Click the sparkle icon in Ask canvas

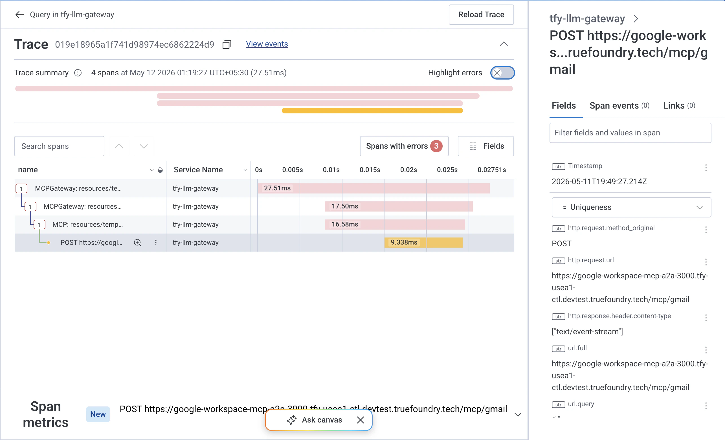tap(291, 420)
